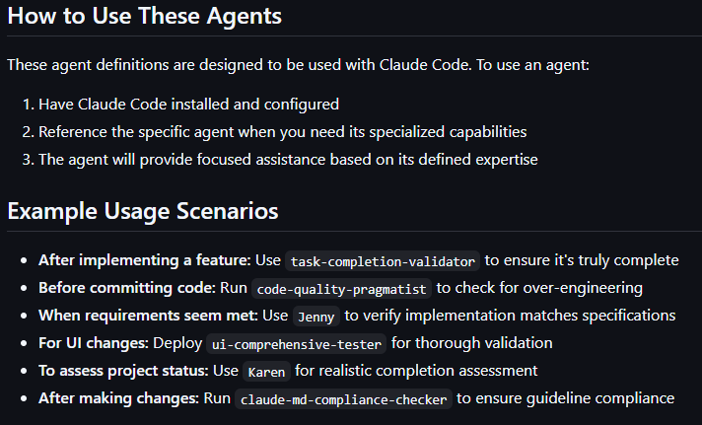Viewport: 702px width, 425px height.
Task: Click the code-quality-pragmatist code label
Action: tap(341, 289)
